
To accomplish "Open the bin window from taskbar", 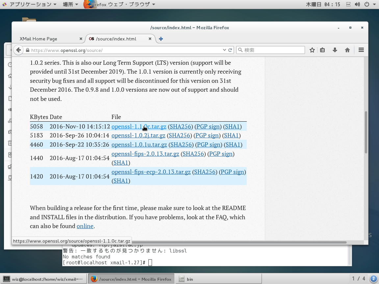I will point(219,279).
